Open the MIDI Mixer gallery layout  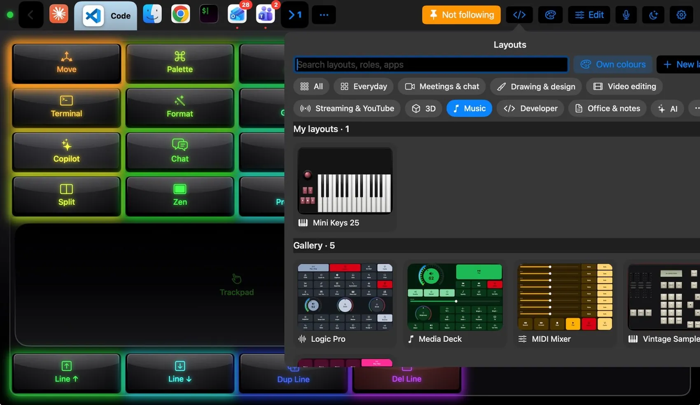coord(565,304)
